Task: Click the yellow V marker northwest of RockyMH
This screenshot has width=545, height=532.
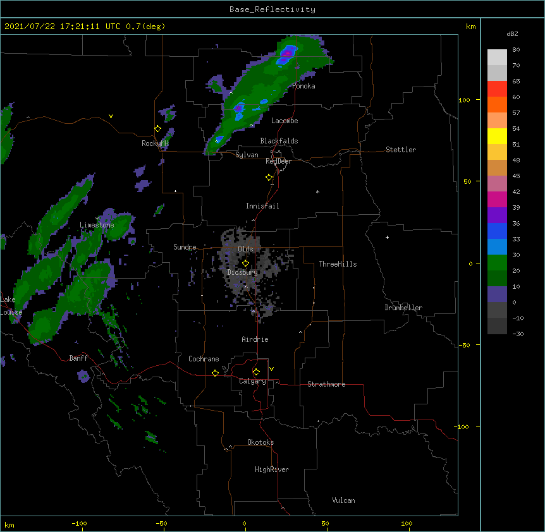Action: tap(111, 116)
